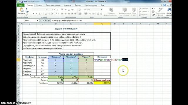Click the Font Color letter A icon
Viewport: 188px width, 105px height.
pyautogui.click(x=56, y=14)
